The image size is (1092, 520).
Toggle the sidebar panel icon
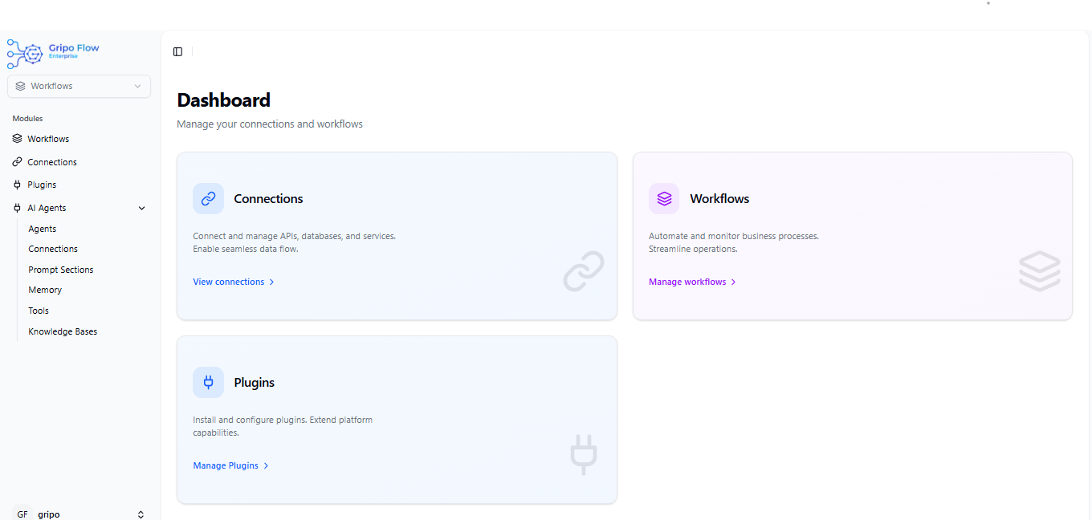(x=178, y=52)
